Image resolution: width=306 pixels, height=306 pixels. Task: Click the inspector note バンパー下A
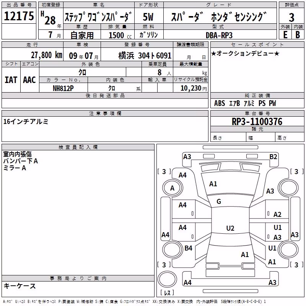coord(21,161)
